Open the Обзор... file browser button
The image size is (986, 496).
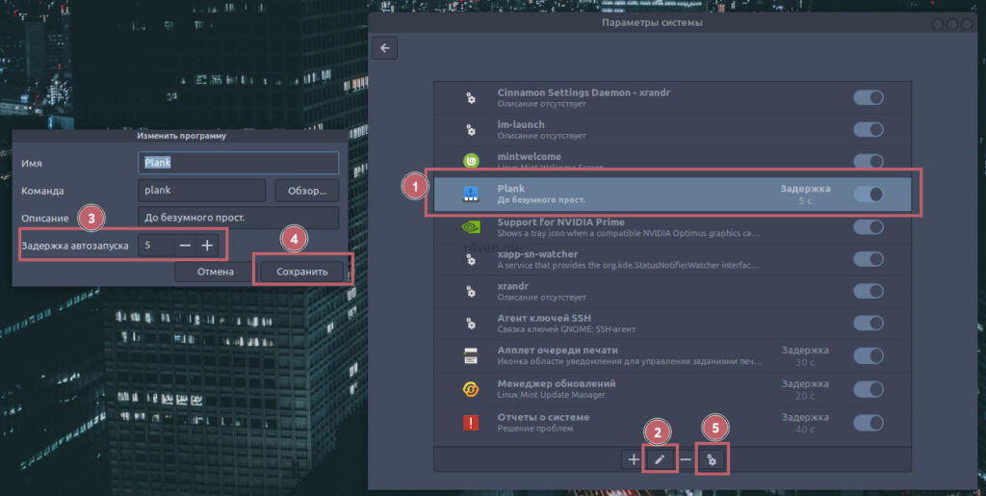(x=307, y=191)
